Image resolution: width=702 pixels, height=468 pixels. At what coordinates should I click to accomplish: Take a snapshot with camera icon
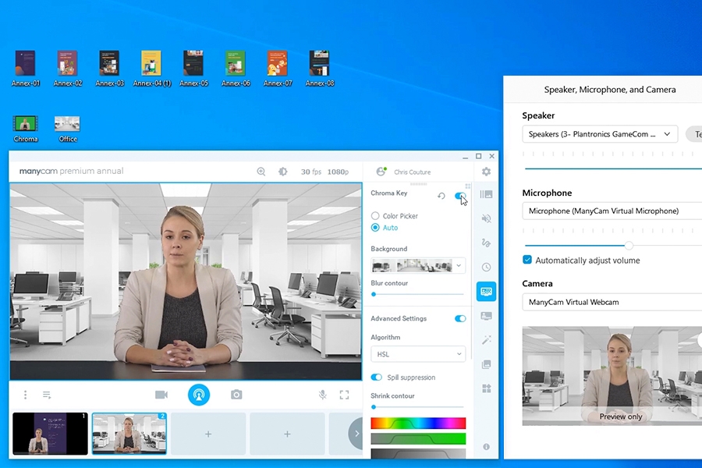tap(236, 395)
